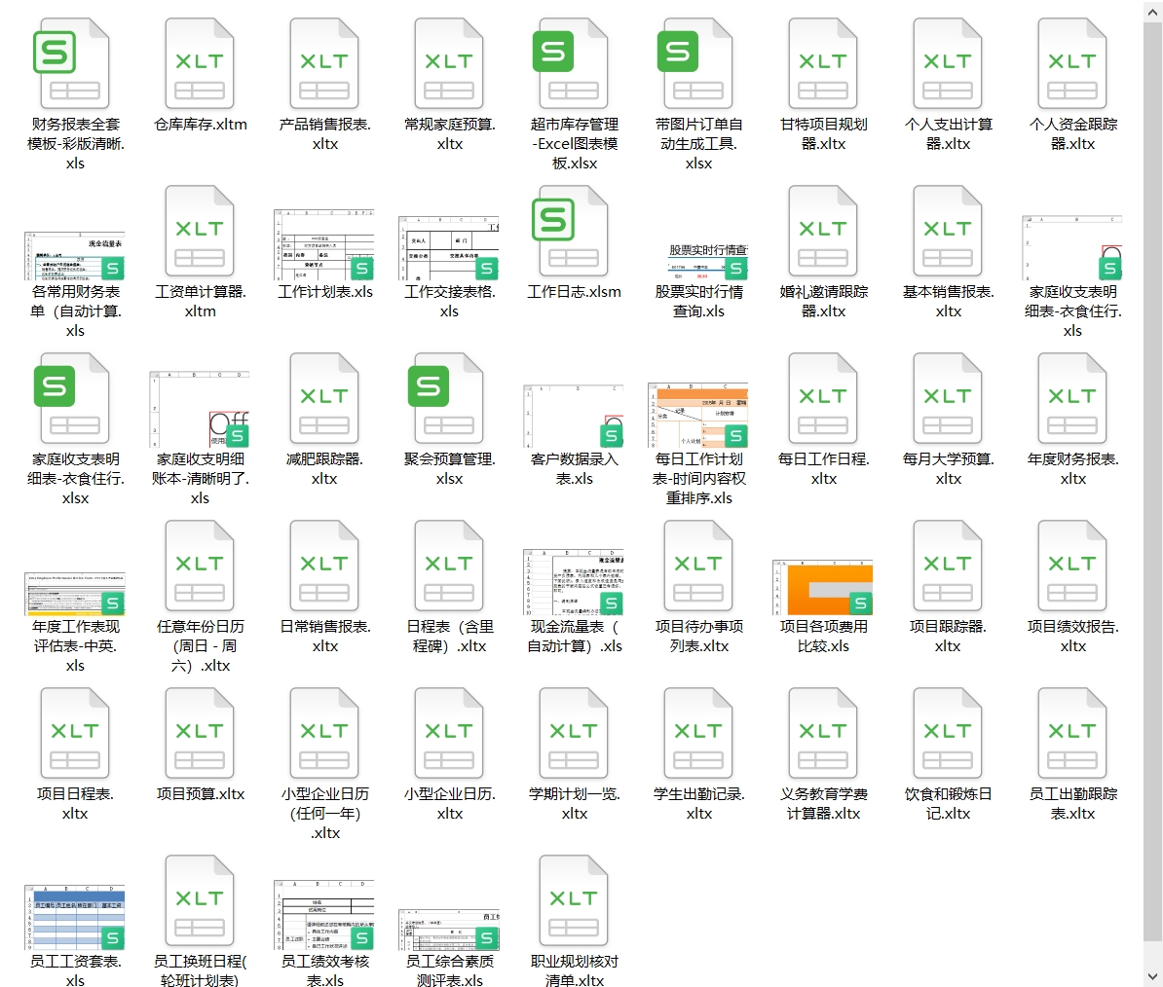Select the 减肥跟踪器.xltx template icon

(324, 399)
